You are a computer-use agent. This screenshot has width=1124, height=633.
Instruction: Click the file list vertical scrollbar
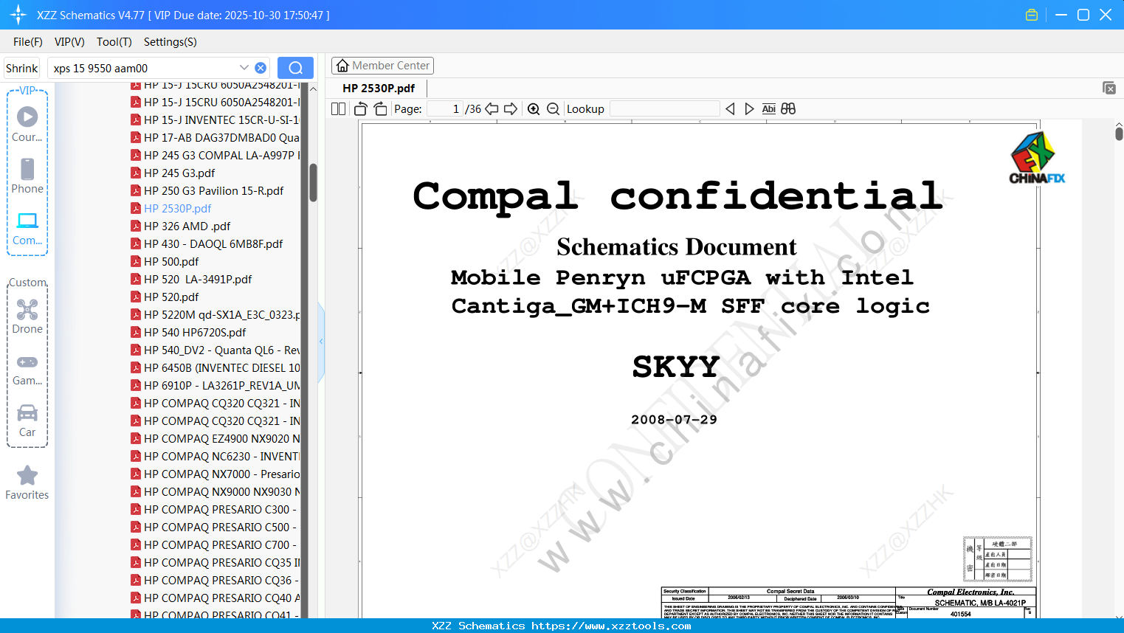pyautogui.click(x=313, y=181)
